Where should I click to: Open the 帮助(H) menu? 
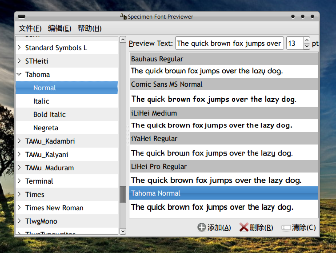[89, 28]
